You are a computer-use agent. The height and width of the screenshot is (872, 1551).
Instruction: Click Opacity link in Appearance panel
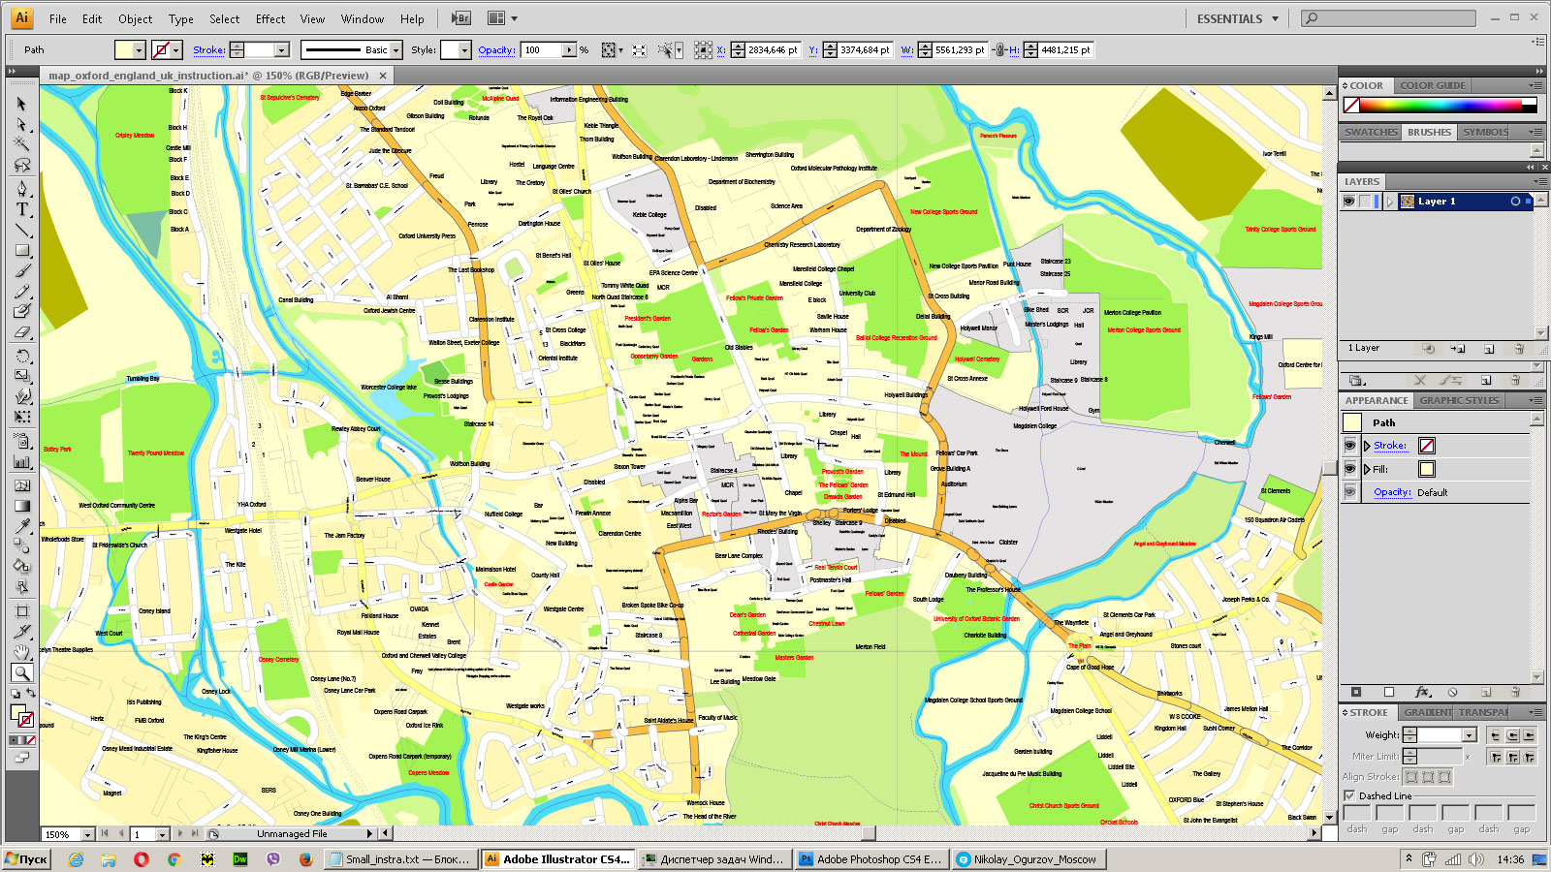pyautogui.click(x=1392, y=492)
